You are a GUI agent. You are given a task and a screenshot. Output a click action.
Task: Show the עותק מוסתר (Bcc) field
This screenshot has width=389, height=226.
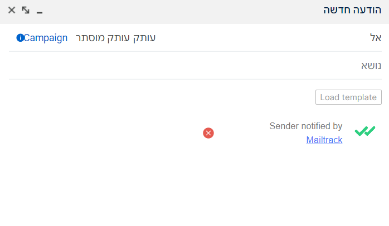[103, 38]
